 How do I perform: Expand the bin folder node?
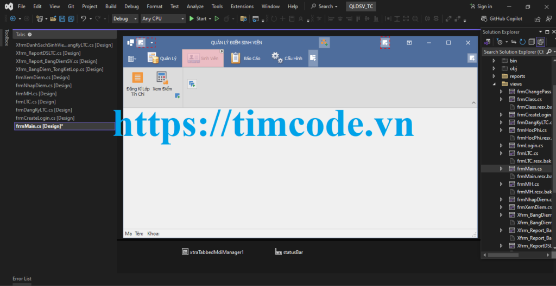tap(494, 61)
